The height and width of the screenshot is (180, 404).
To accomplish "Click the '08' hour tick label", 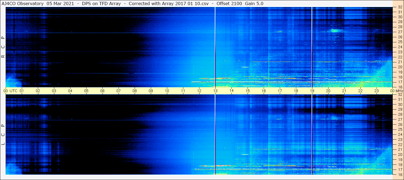I will [x=135, y=91].
